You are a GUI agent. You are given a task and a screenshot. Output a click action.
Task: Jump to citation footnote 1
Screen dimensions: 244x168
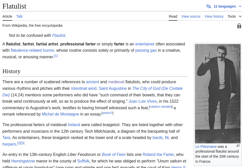(56, 56)
